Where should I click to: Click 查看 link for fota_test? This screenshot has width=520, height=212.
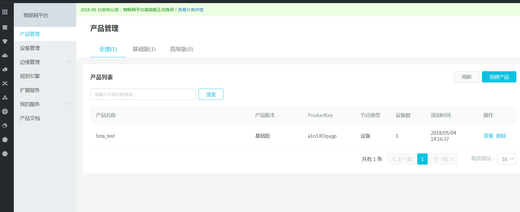488,136
